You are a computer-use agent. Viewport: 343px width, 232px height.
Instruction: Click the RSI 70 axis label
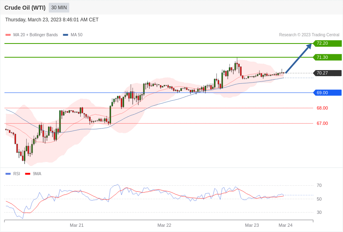pyautogui.click(x=319, y=185)
